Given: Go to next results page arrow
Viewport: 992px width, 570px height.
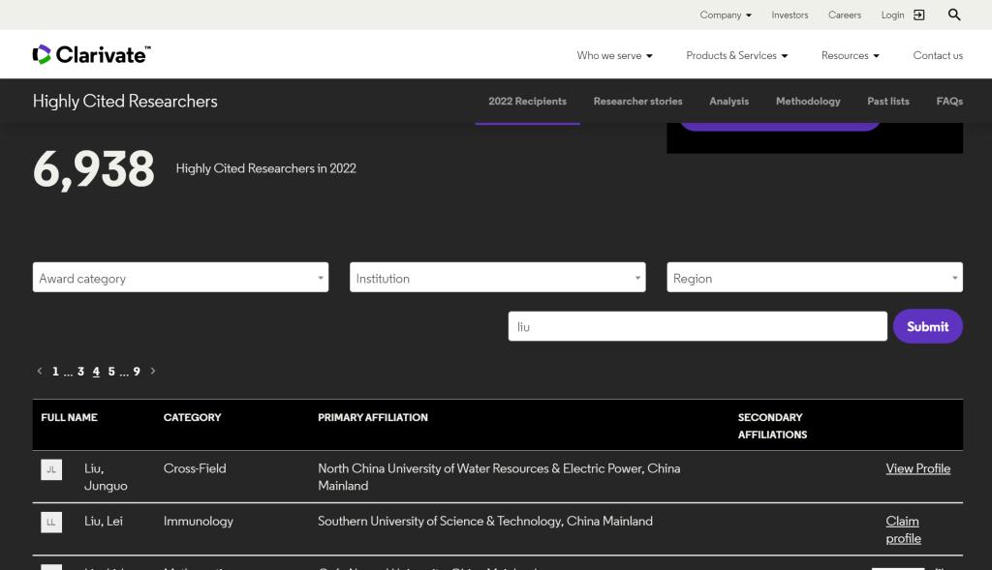Looking at the screenshot, I should point(152,371).
